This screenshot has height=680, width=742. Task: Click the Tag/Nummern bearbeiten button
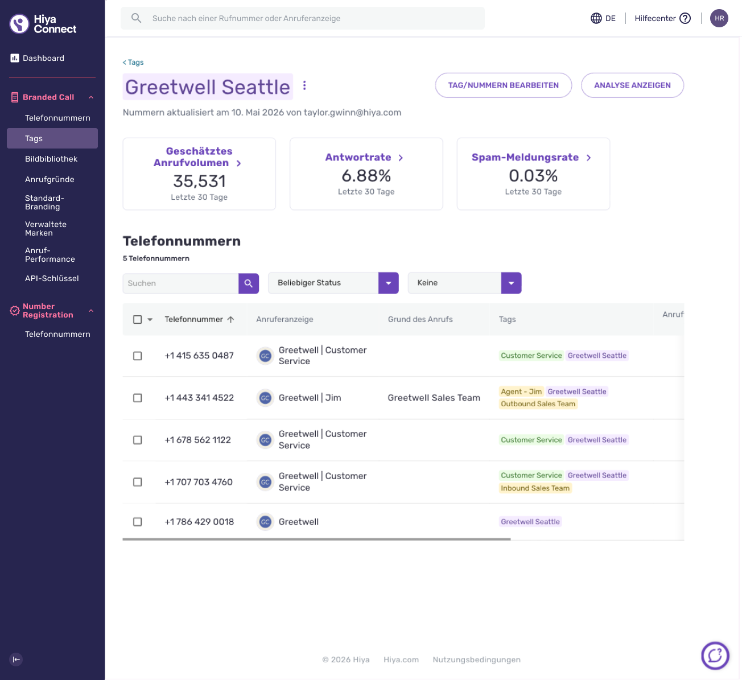pyautogui.click(x=504, y=85)
